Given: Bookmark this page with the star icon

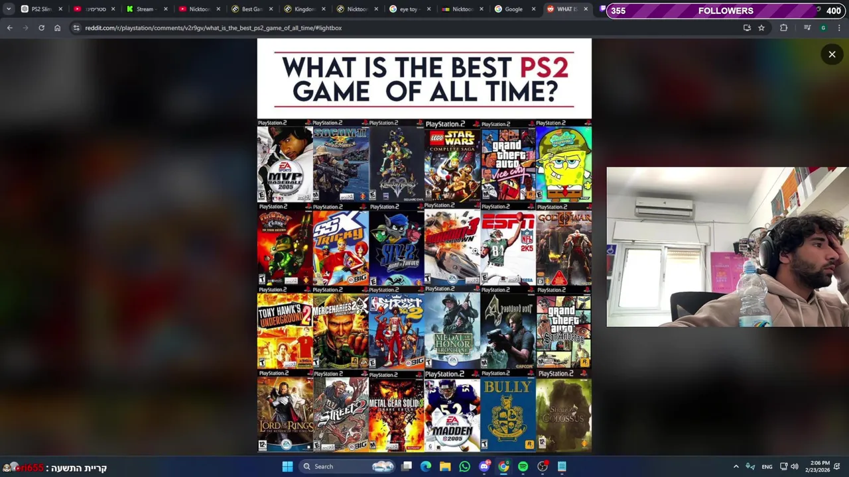Looking at the screenshot, I should (x=761, y=28).
